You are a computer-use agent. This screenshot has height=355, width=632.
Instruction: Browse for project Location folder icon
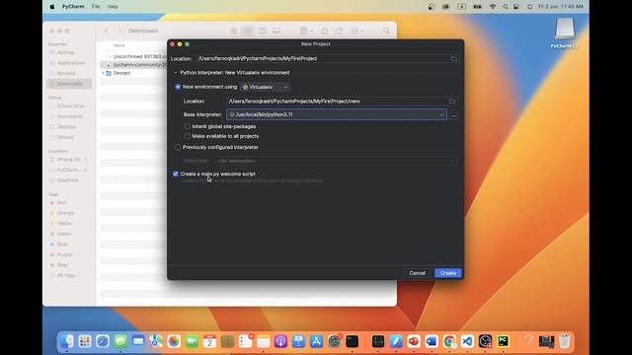(x=454, y=59)
